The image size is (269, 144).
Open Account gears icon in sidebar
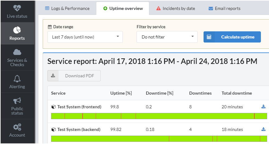tap(17, 127)
